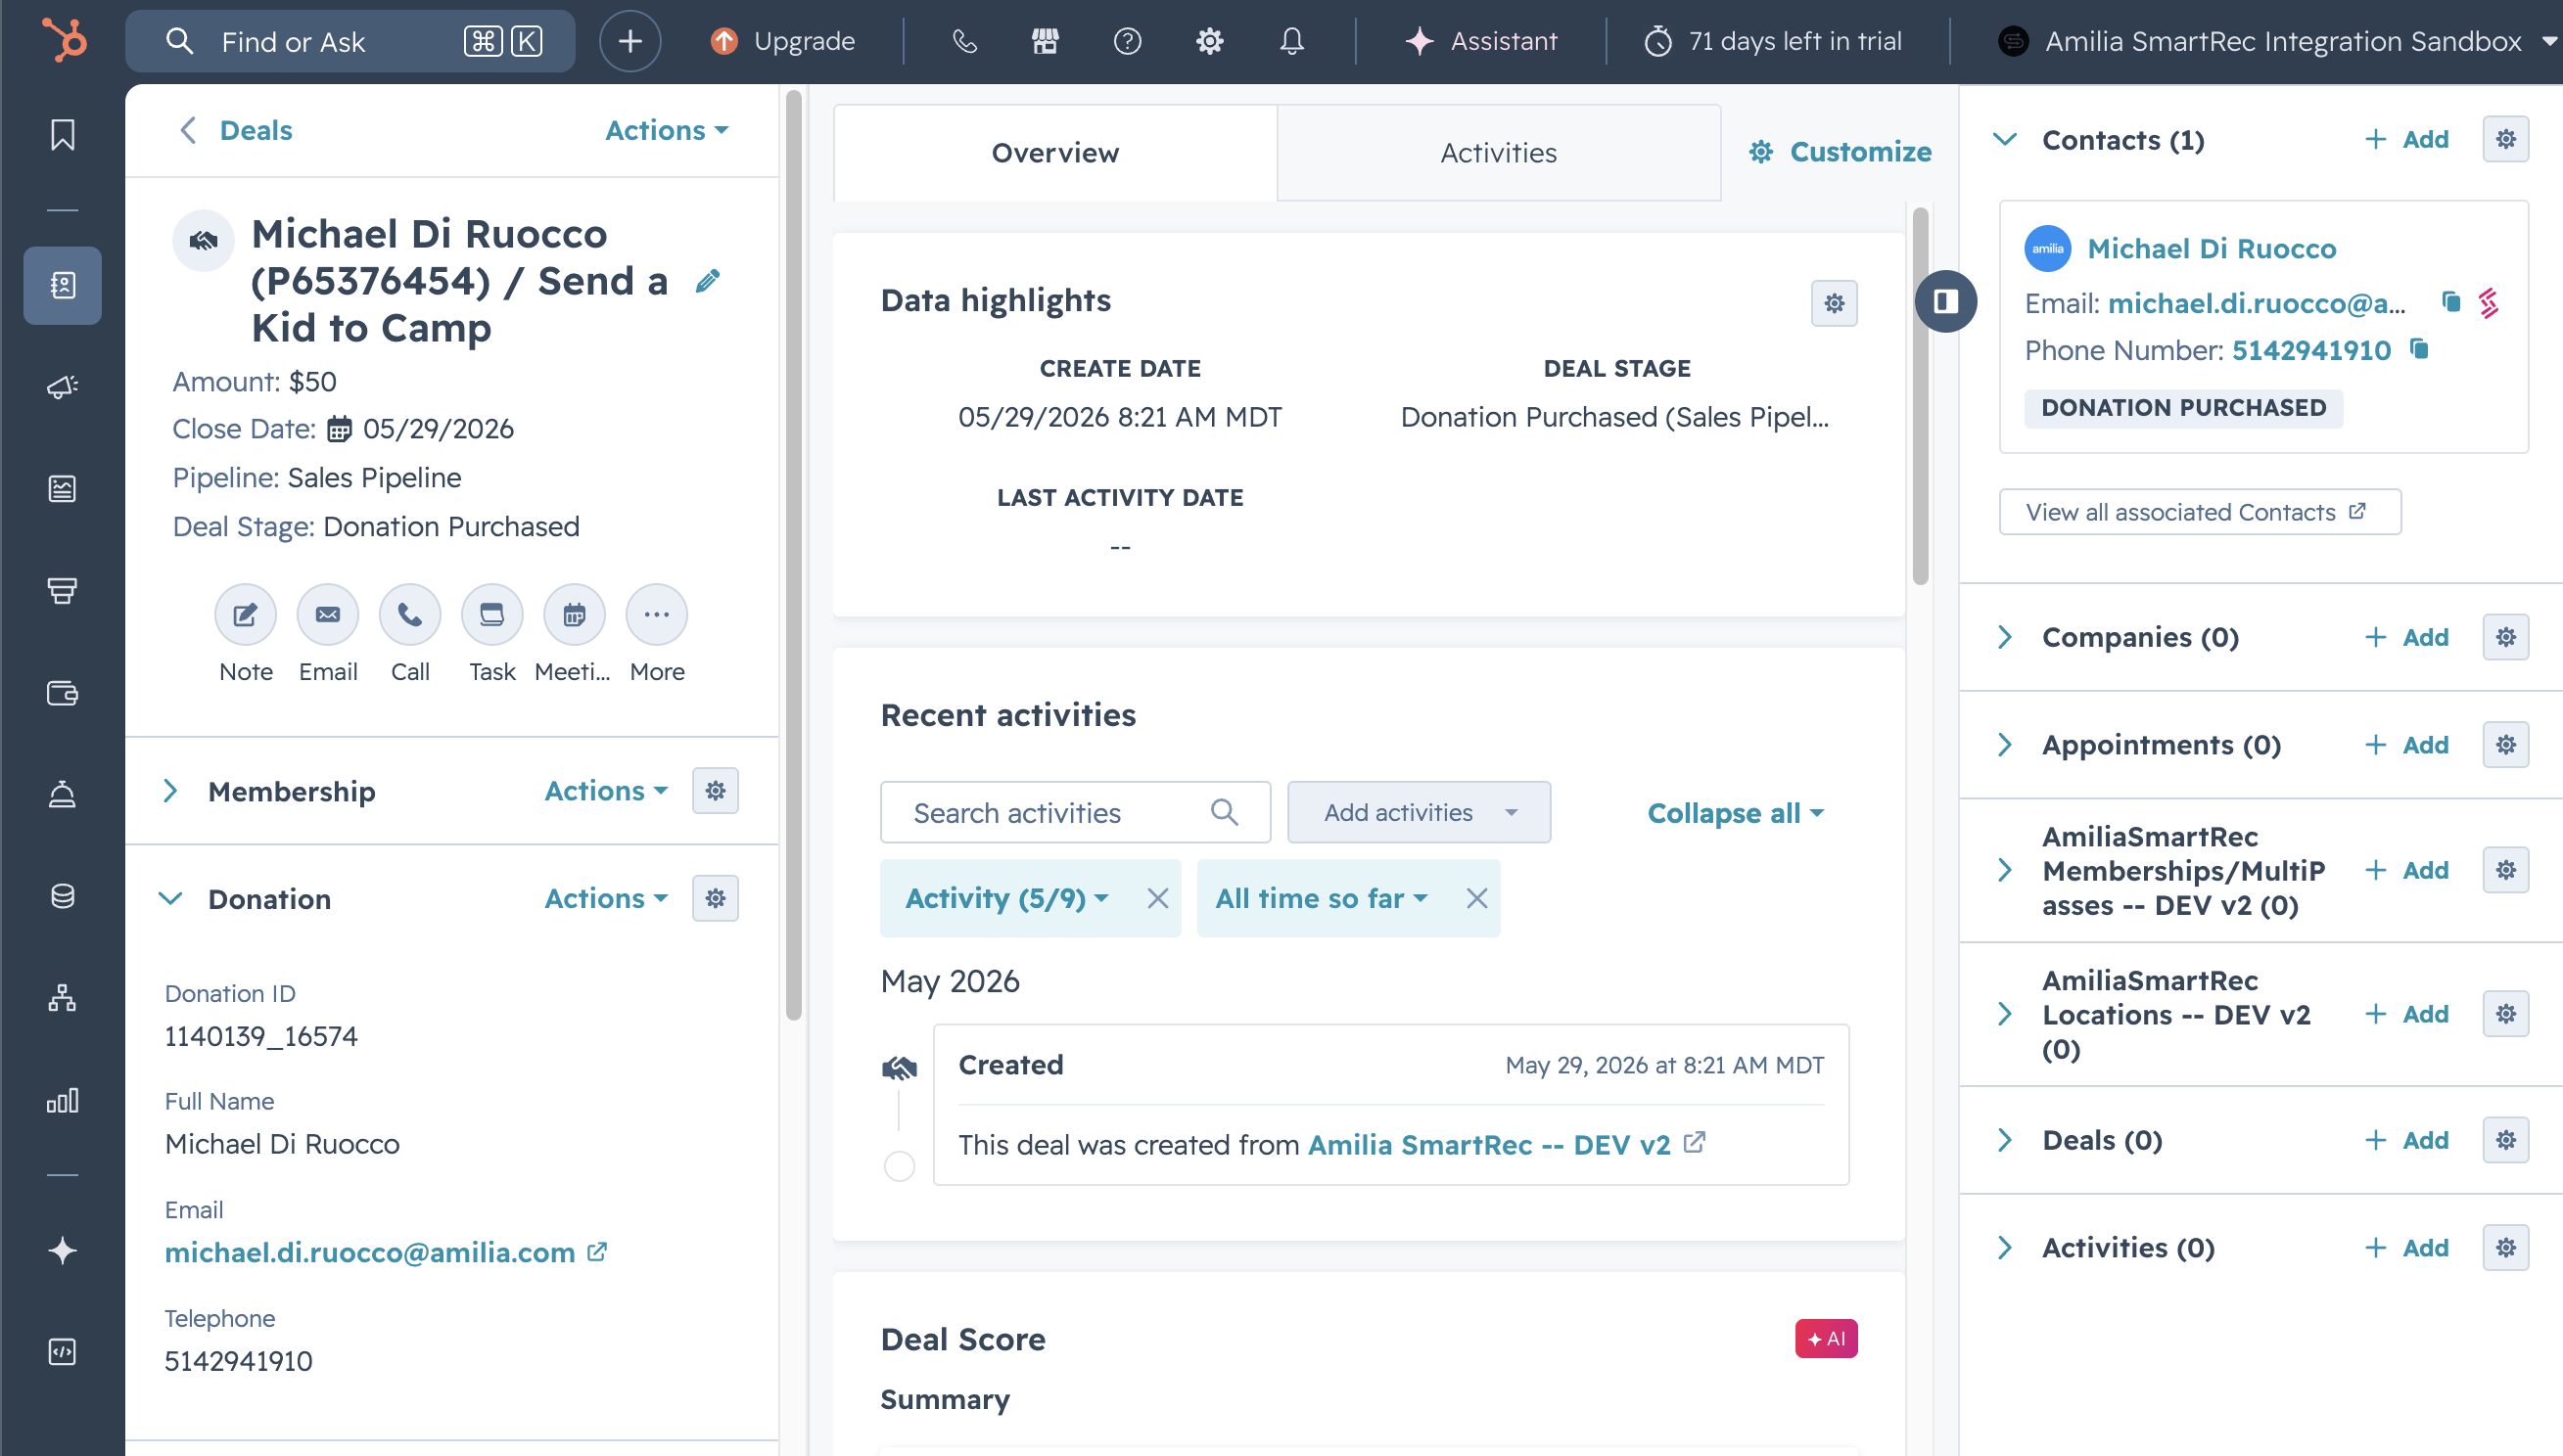This screenshot has height=1456, width=2563.
Task: Open the Development code sidebar icon
Action: [x=62, y=1352]
